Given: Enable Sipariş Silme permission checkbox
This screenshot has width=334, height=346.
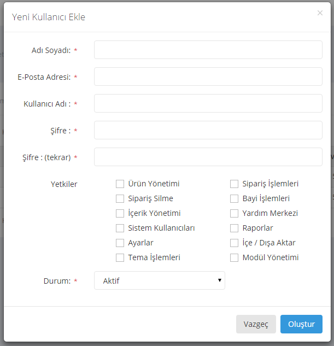Looking at the screenshot, I should tap(120, 199).
